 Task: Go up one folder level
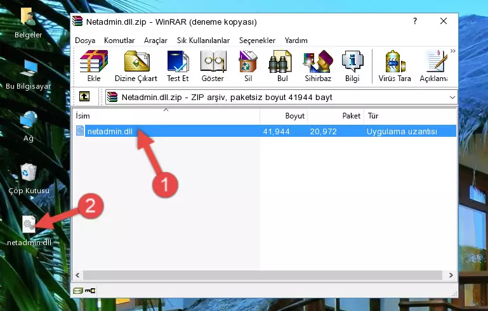84,97
